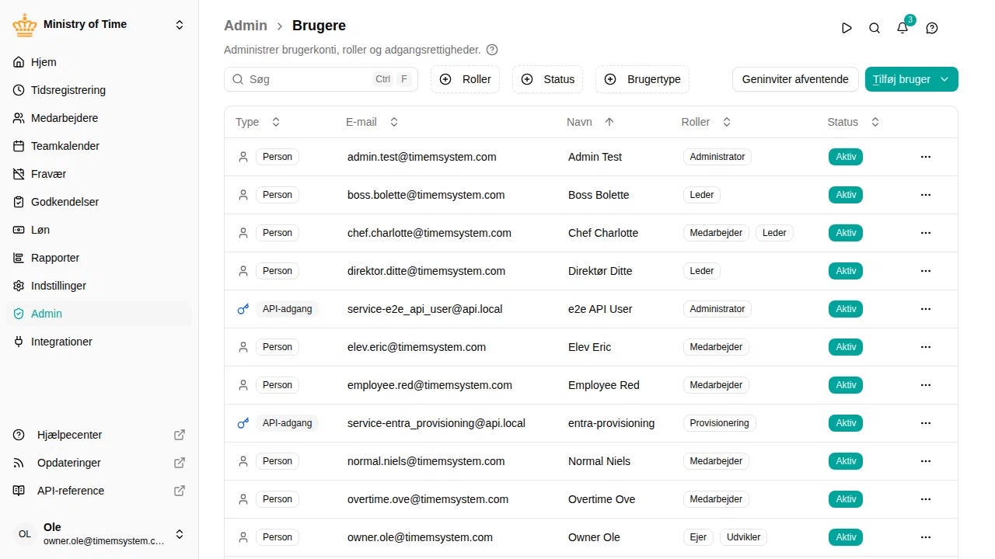Go to Tidsregistrering in the sidebar
Viewport: 995px width, 559px height.
[99, 90]
